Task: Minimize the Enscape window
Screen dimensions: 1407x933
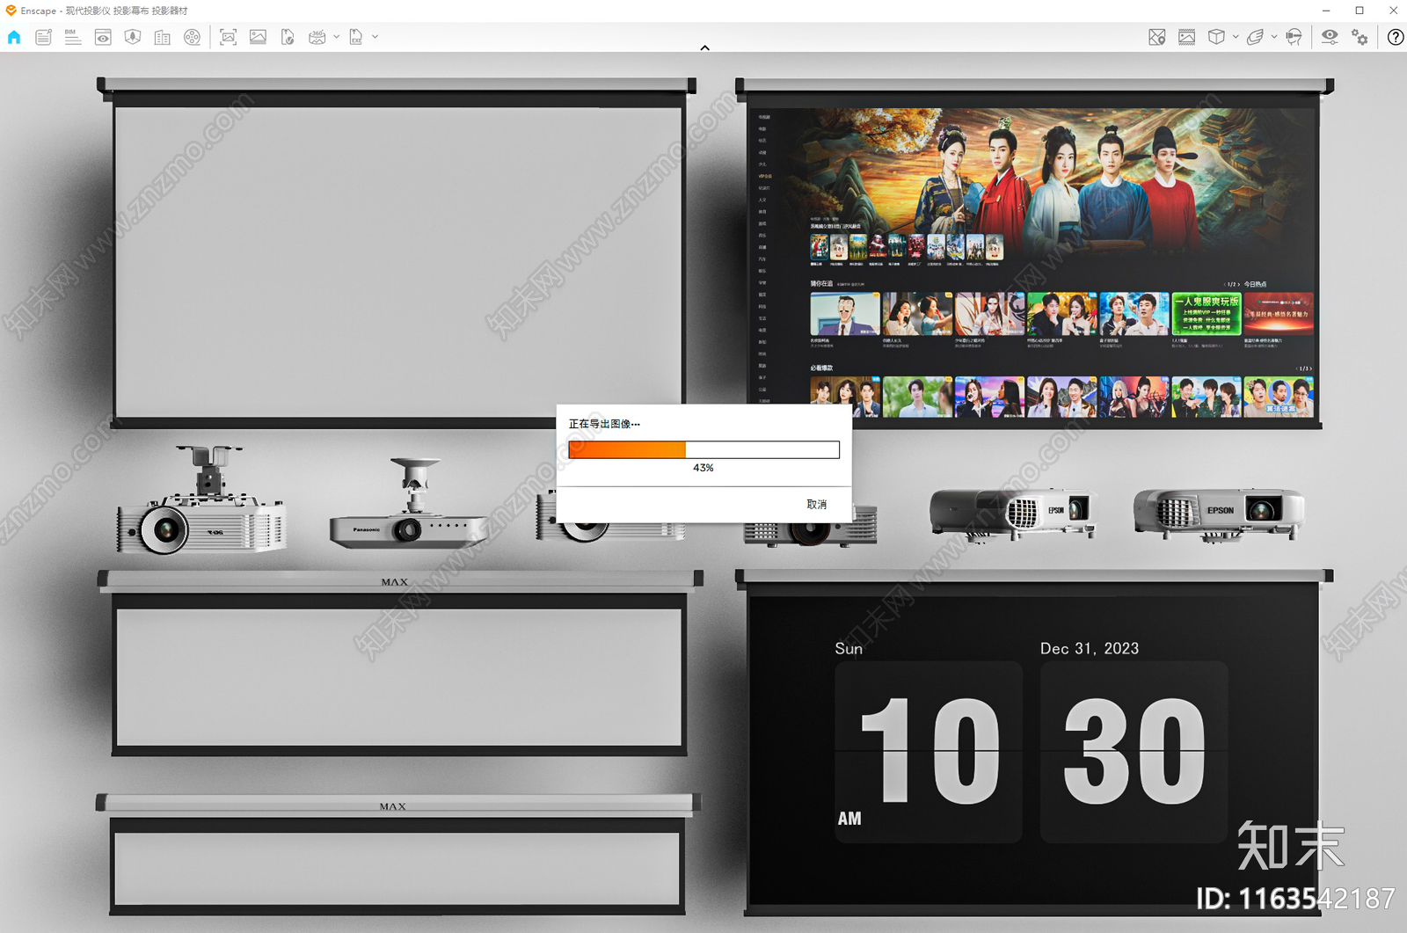Action: pos(1326,11)
